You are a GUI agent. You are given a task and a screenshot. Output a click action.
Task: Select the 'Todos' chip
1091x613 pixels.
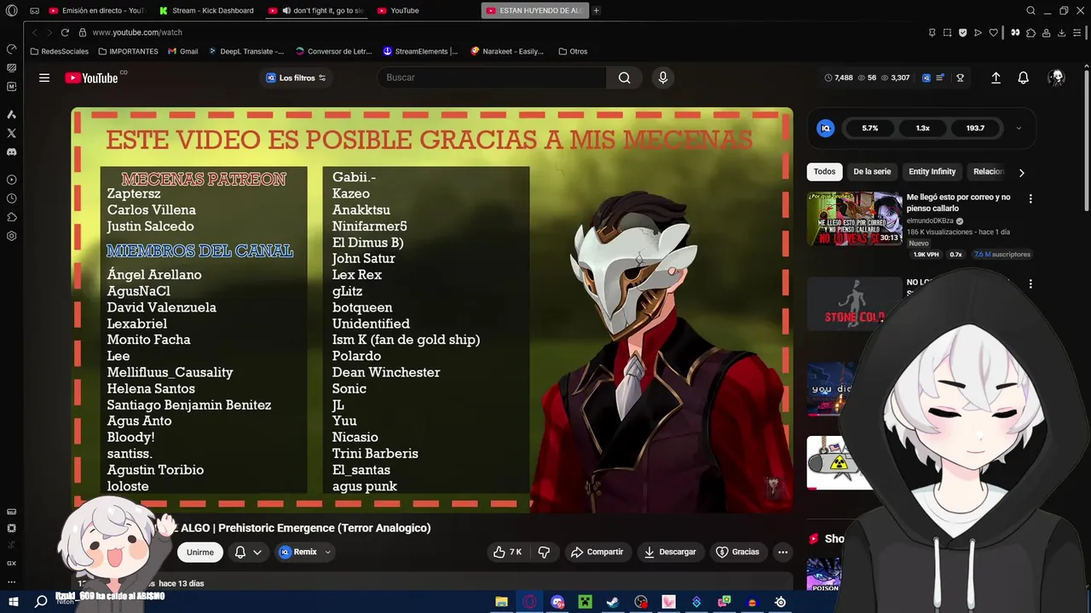click(824, 171)
